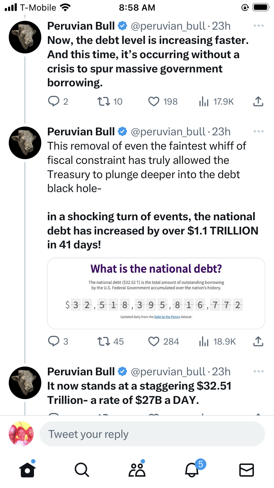Reply to the tweet with 3 comments

pyautogui.click(x=54, y=341)
